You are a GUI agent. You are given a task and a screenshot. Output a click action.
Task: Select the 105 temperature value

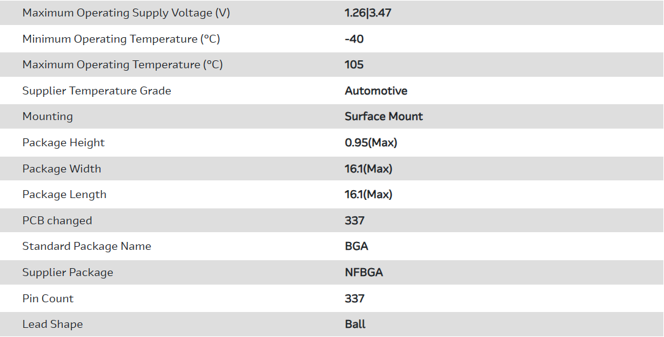click(354, 65)
